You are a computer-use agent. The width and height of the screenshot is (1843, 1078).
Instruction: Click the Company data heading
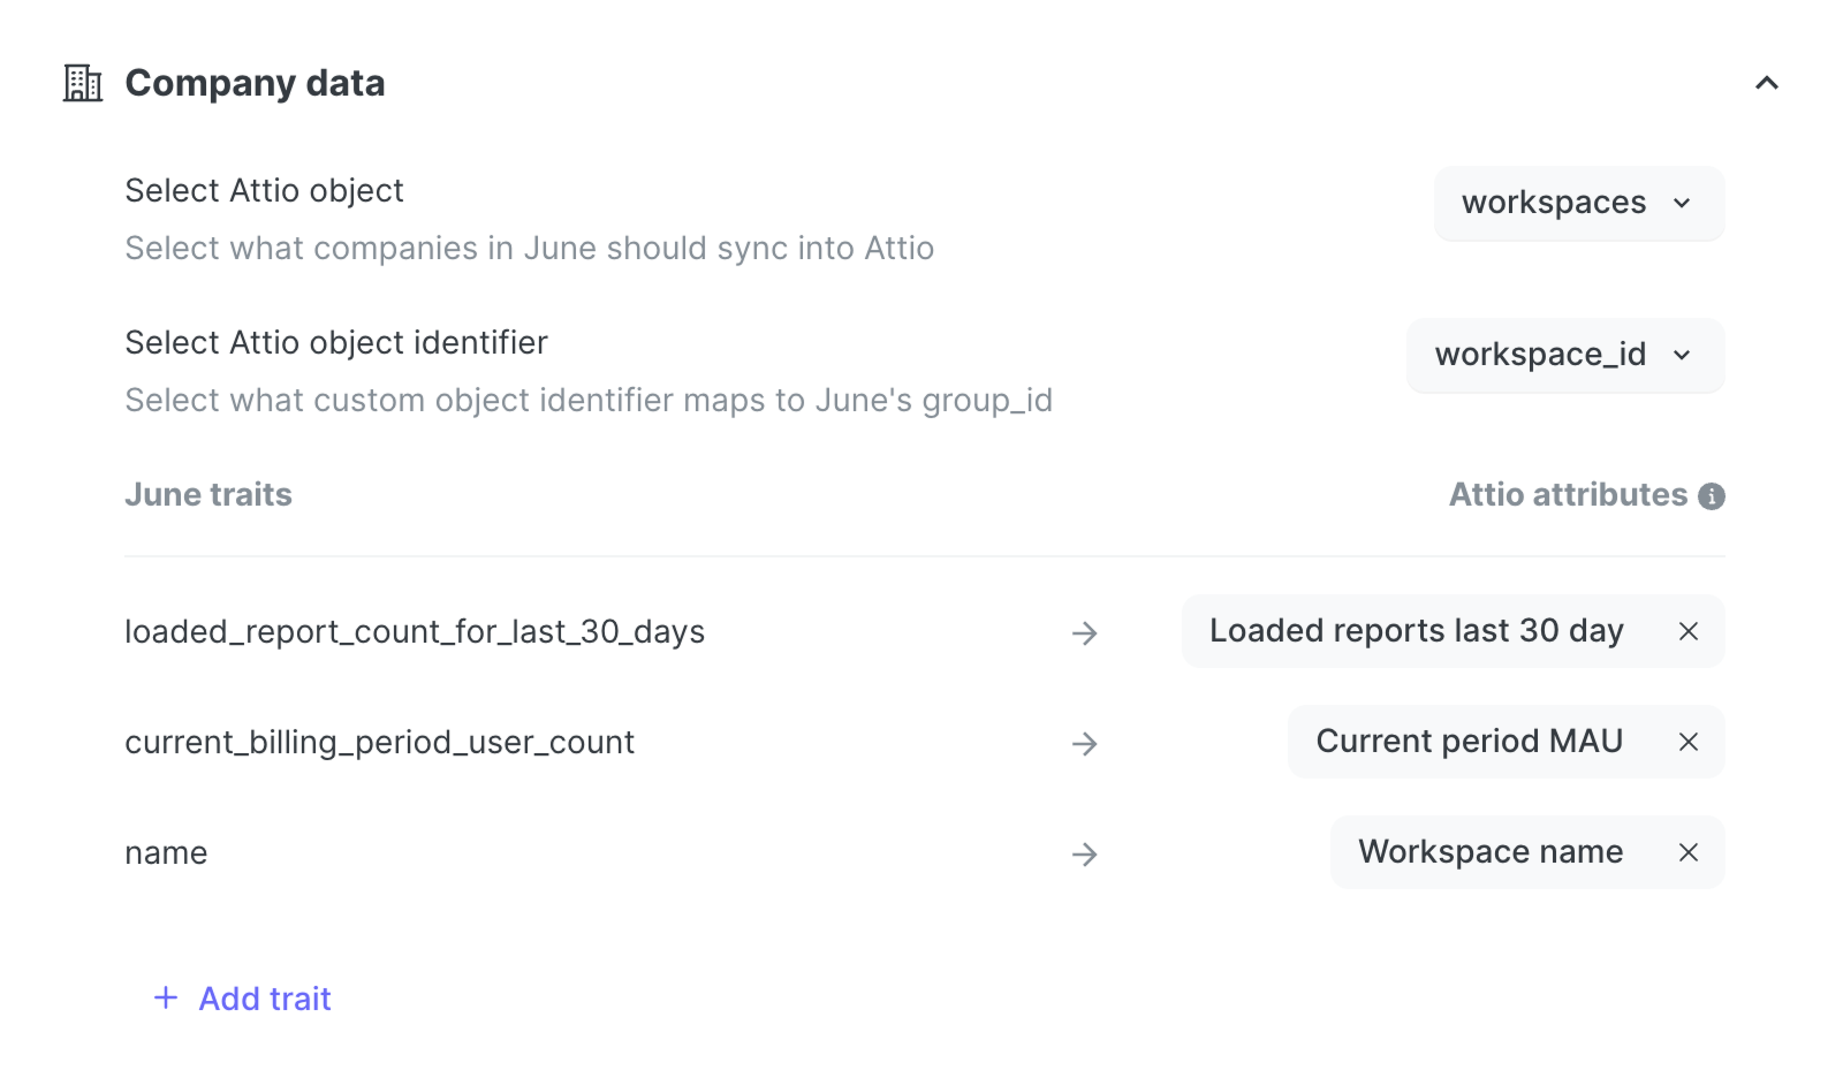click(x=254, y=83)
